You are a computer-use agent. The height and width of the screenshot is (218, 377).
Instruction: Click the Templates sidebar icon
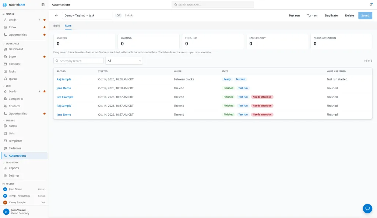coord(5,141)
